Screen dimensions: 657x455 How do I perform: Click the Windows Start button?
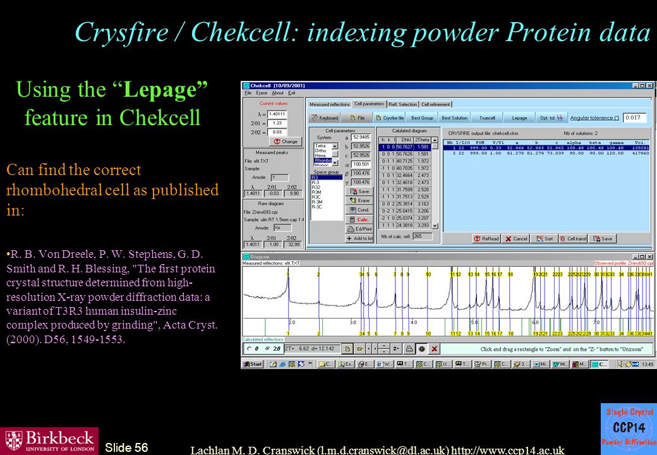tap(253, 364)
